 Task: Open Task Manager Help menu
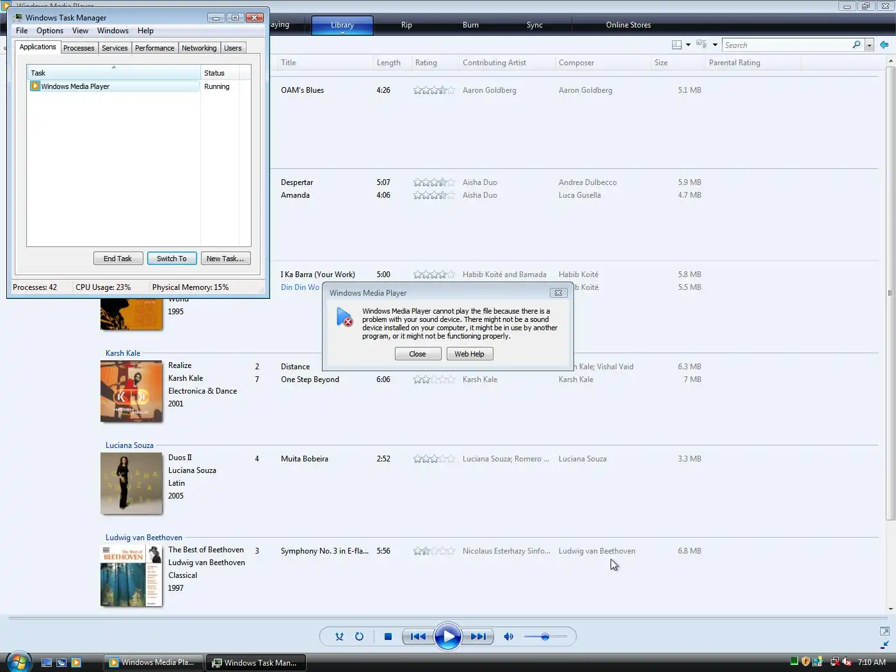point(145,31)
